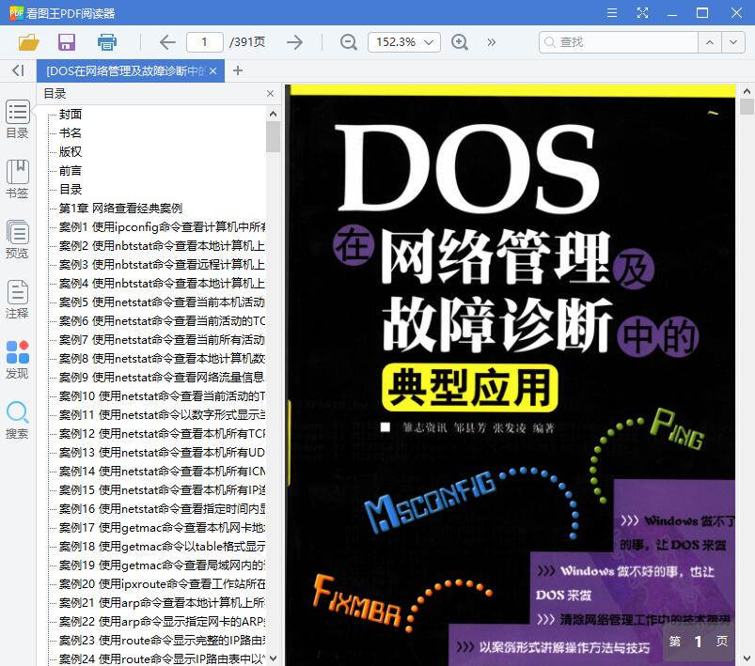Click the 典型应用 cover title

coord(469,388)
